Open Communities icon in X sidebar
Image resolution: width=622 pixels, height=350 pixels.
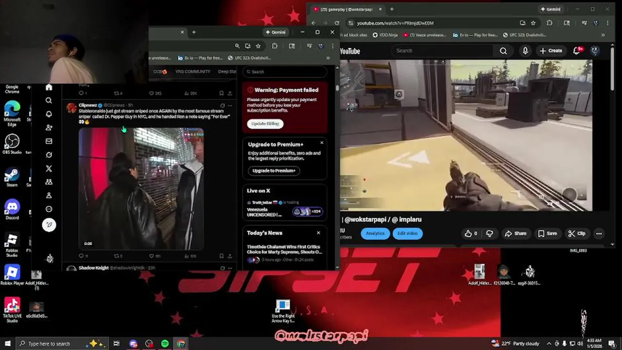pyautogui.click(x=49, y=182)
